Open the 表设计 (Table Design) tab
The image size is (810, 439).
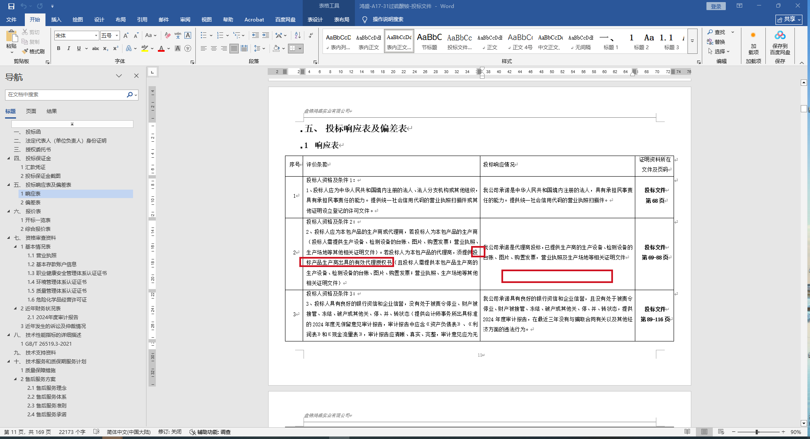(x=315, y=19)
